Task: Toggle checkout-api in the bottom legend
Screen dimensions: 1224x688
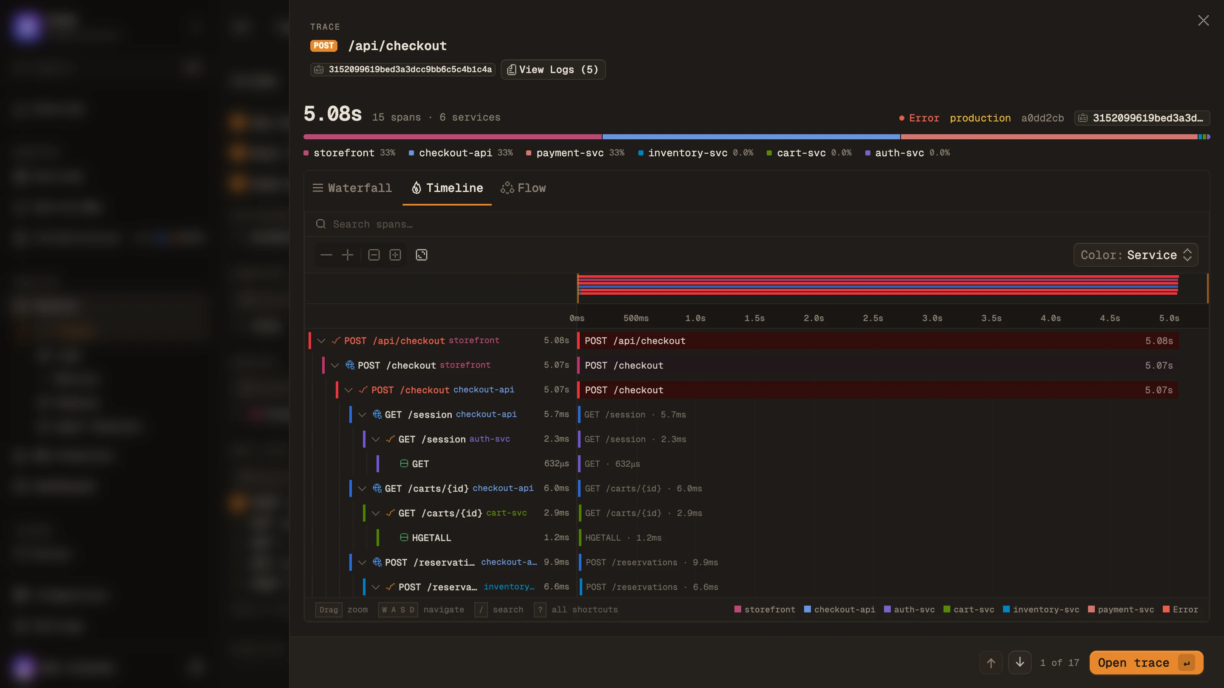Action: [839, 609]
